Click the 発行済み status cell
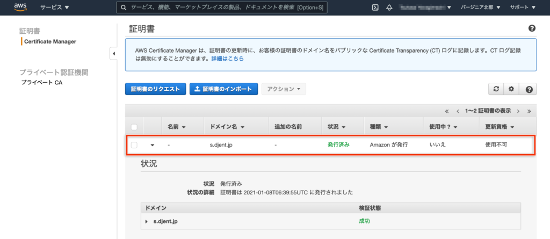The height and width of the screenshot is (239, 550). click(x=338, y=144)
